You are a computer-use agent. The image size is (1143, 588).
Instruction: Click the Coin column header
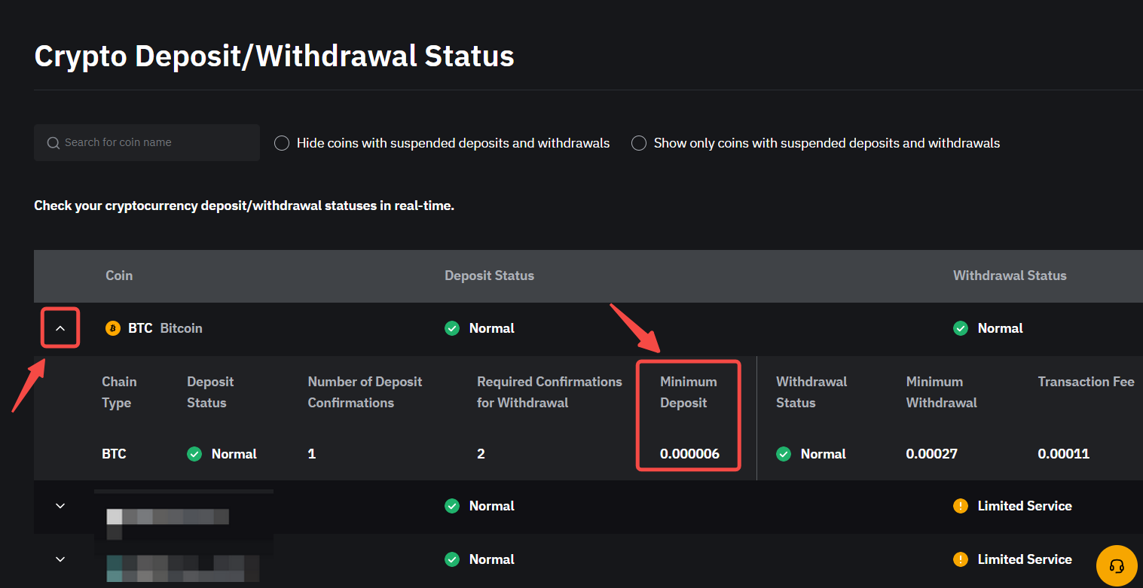(119, 276)
